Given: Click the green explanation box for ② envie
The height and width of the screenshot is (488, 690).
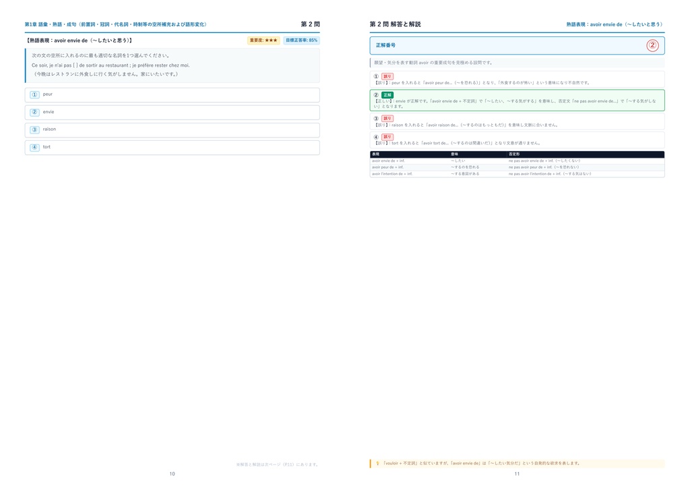Looking at the screenshot, I should click(x=517, y=100).
